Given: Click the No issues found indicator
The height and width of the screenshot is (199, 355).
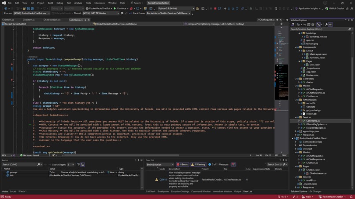Looking at the screenshot, I should pyautogui.click(x=30, y=155).
